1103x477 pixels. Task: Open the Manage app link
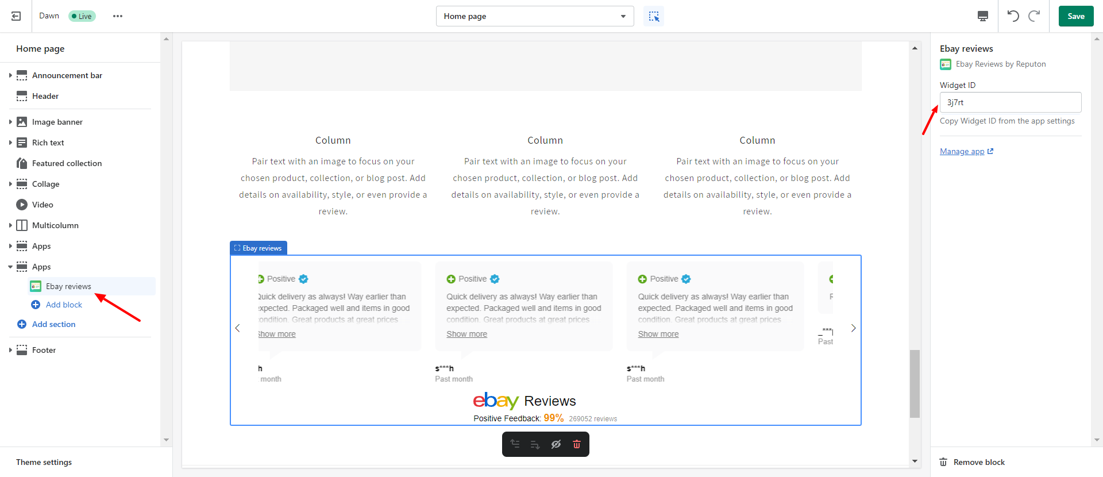click(966, 152)
